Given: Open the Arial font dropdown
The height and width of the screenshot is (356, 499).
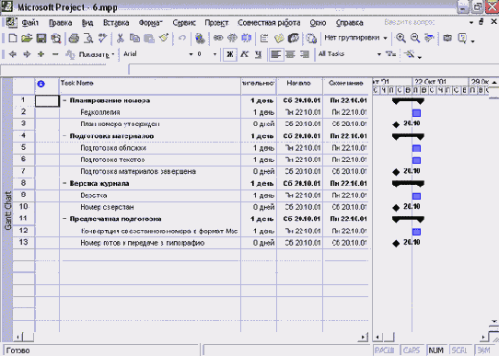Looking at the screenshot, I should pos(191,54).
